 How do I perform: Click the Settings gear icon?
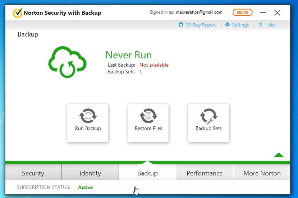[228, 25]
